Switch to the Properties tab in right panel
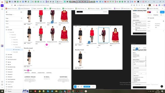 tap(156, 15)
